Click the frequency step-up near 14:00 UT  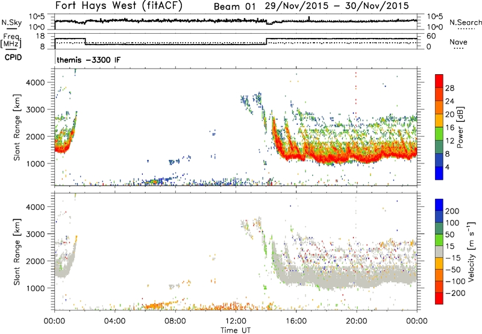[266, 42]
